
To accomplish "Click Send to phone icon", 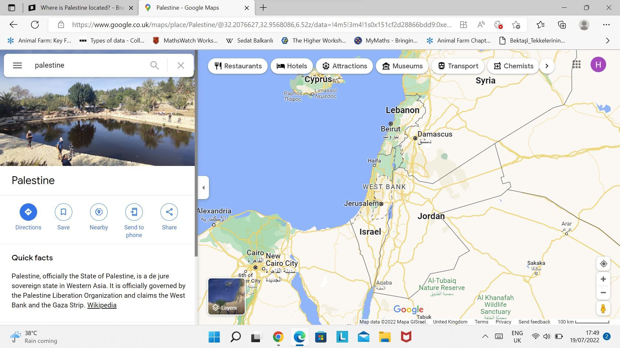I will click(x=134, y=212).
